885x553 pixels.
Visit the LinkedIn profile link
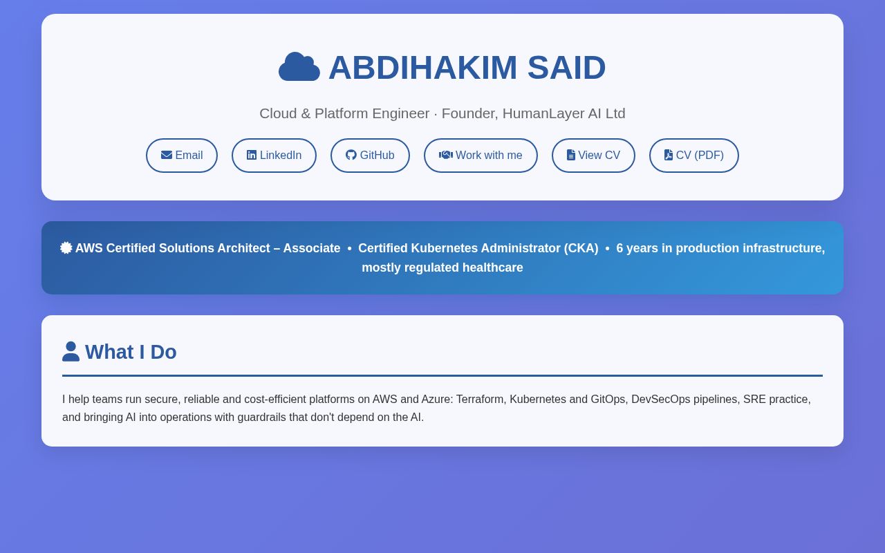(274, 156)
